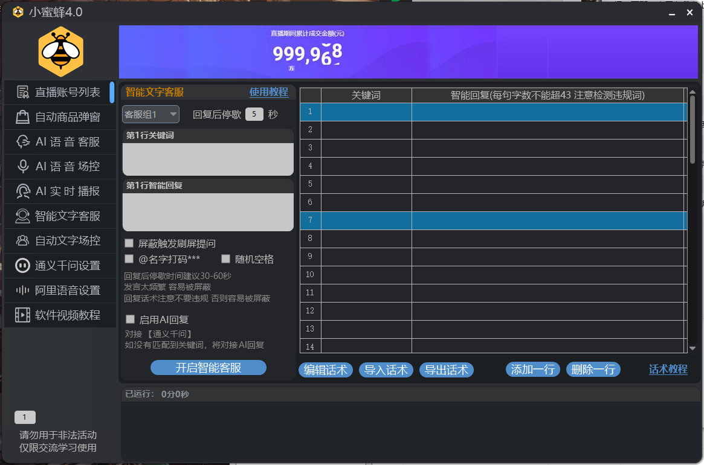The width and height of the screenshot is (704, 465).
Task: Enable the 启用AI回复 checkbox
Action: pyautogui.click(x=130, y=319)
